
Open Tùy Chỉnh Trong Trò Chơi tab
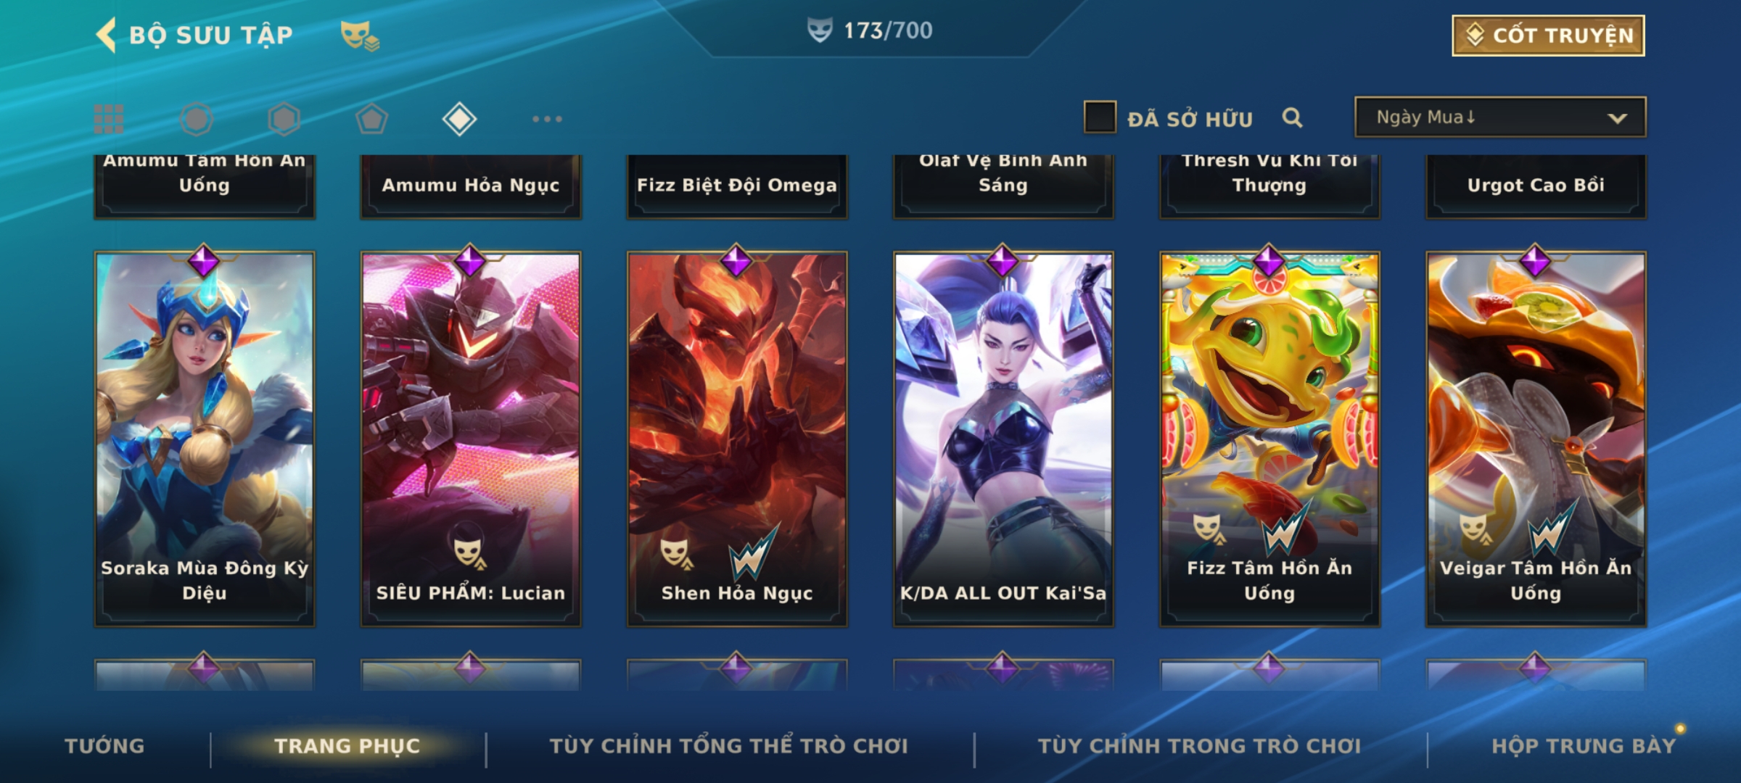pyautogui.click(x=1199, y=746)
